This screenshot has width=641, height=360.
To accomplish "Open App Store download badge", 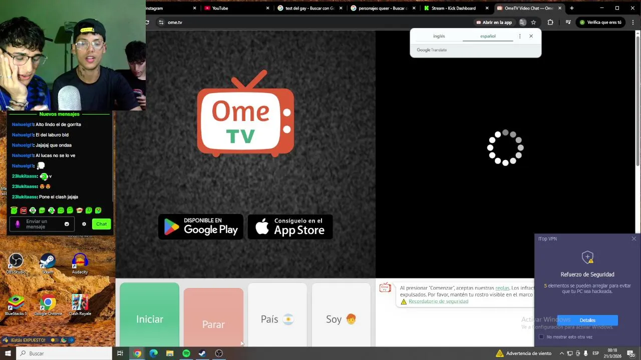I will [290, 227].
